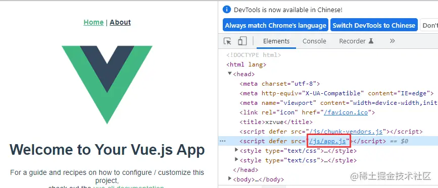Open the About navigation link
The height and width of the screenshot is (188, 438).
[120, 22]
